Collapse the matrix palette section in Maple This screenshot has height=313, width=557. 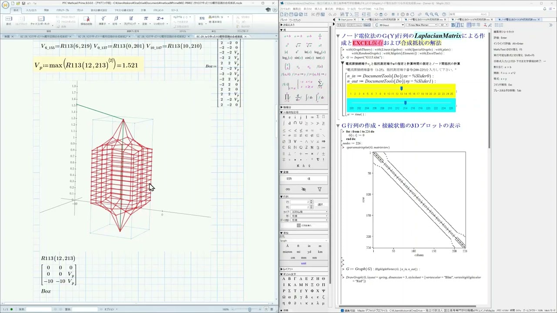click(282, 196)
